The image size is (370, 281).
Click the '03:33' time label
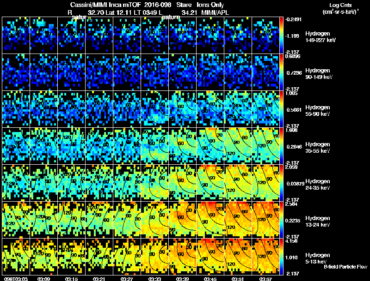154,279
